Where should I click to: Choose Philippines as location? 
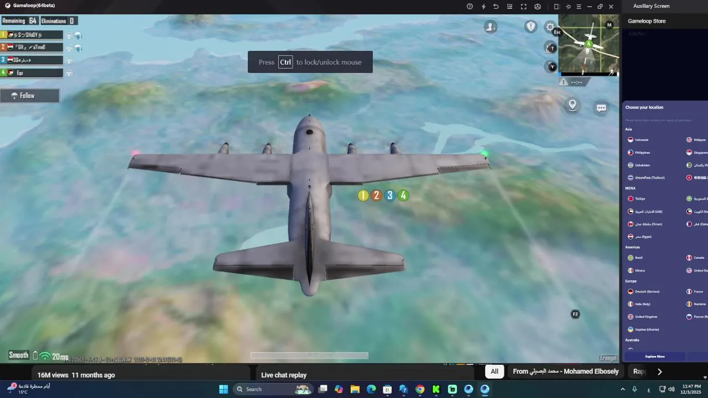639,153
